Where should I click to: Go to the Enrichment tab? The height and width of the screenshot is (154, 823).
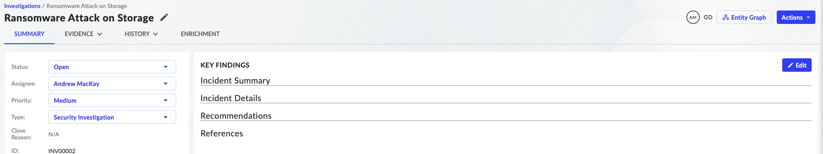pos(200,34)
